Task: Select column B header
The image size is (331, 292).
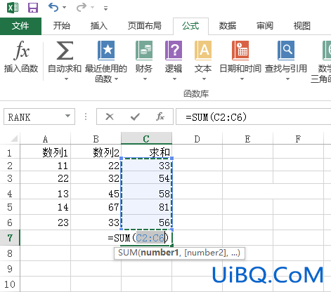Action: (x=96, y=139)
